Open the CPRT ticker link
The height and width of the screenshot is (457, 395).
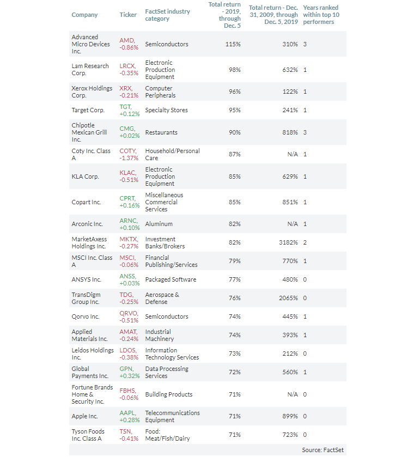pyautogui.click(x=127, y=199)
